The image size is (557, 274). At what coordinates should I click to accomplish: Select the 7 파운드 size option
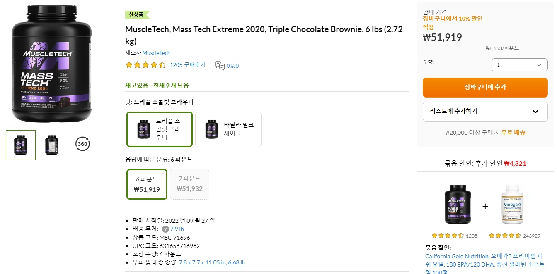point(189,184)
